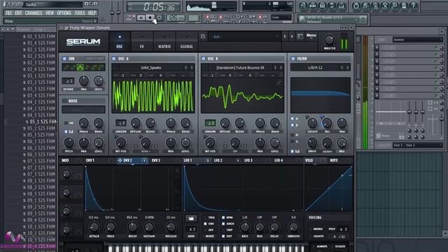Next wavetable arrow for OSC A
448x252 pixels.
pyautogui.click(x=192, y=68)
